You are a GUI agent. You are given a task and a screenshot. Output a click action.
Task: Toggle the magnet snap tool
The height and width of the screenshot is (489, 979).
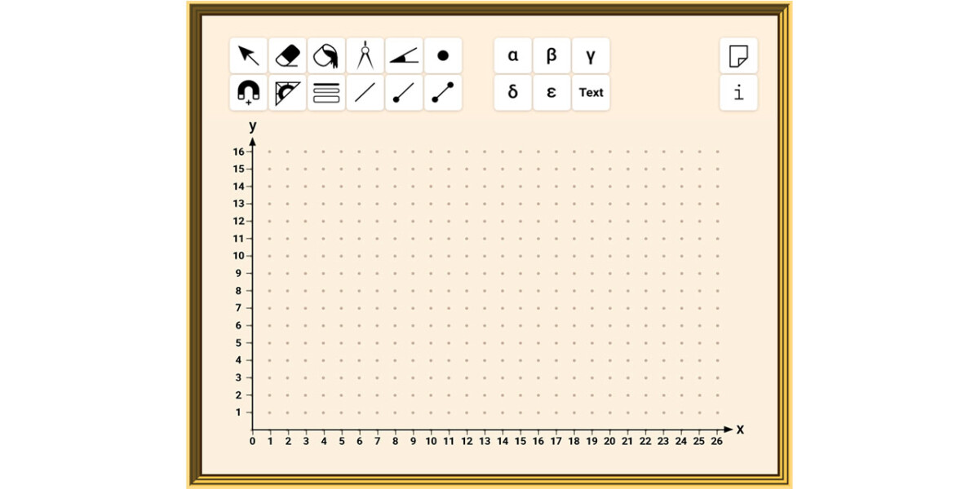[248, 92]
